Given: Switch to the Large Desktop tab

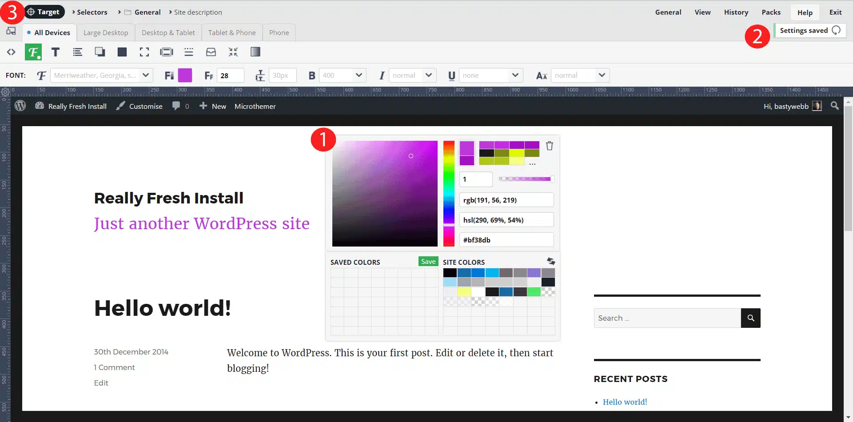Looking at the screenshot, I should click(106, 32).
